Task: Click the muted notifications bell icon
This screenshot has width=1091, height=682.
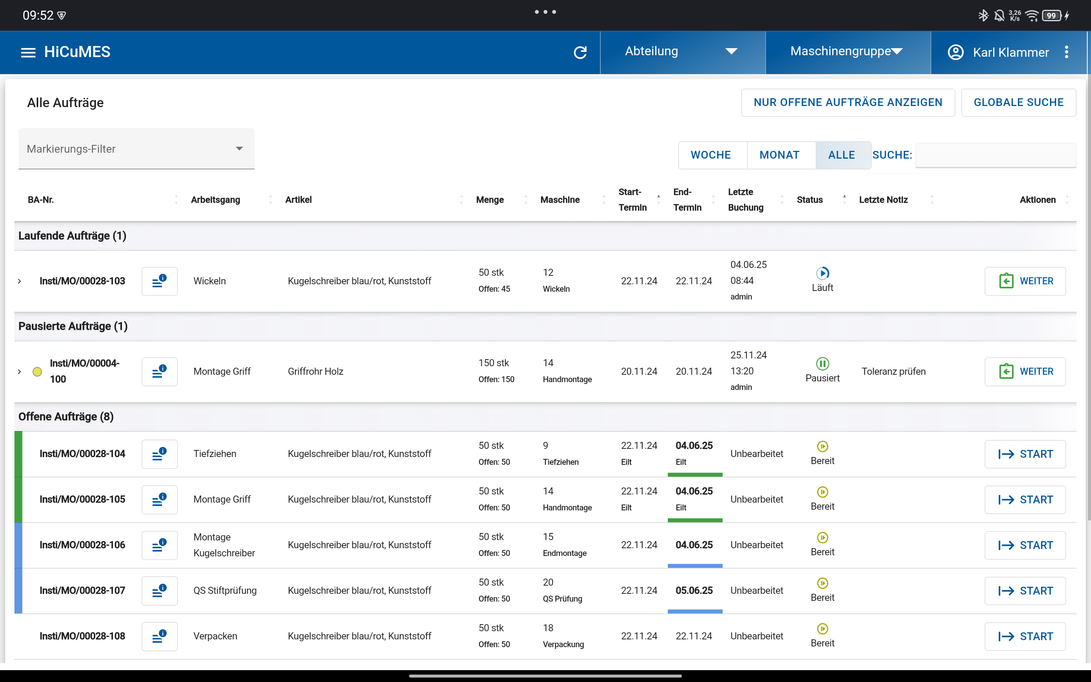Action: pos(999,15)
